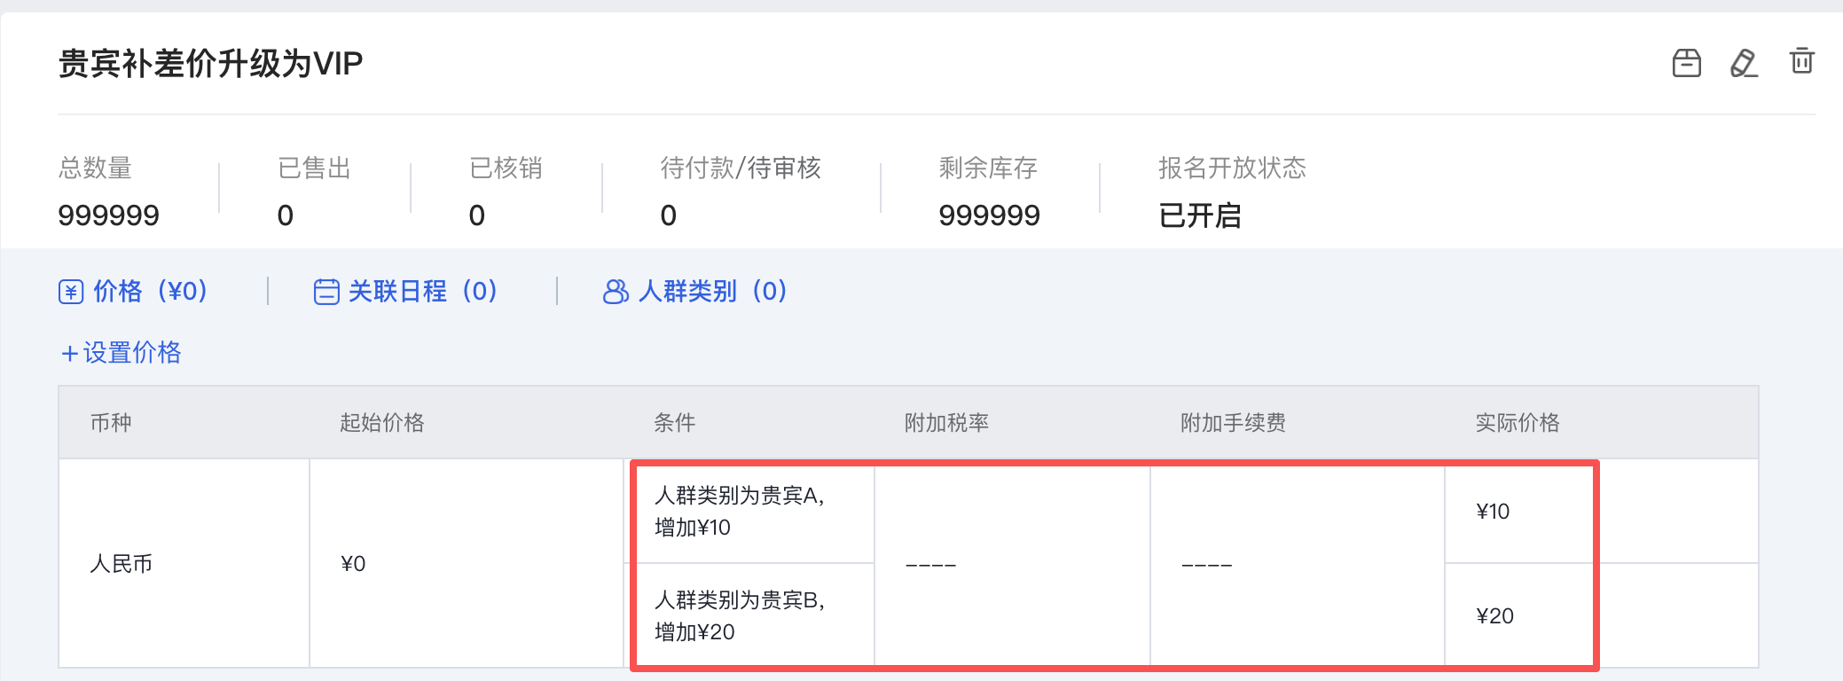
Task: Click the delete trash icon
Action: (x=1801, y=61)
